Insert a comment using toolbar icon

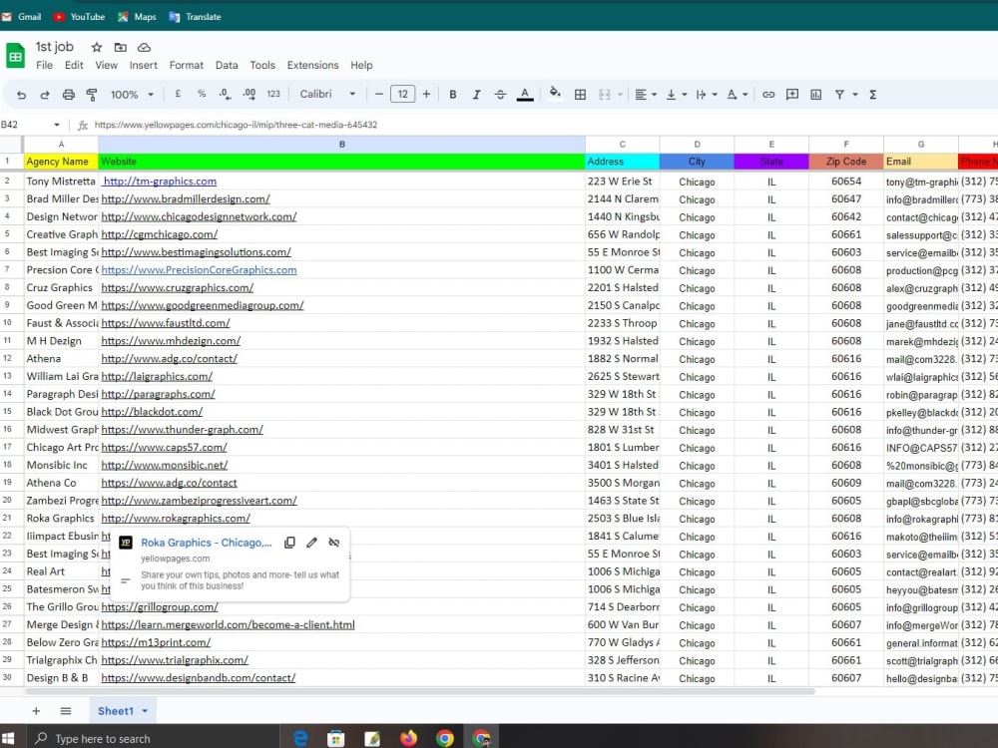coord(791,94)
